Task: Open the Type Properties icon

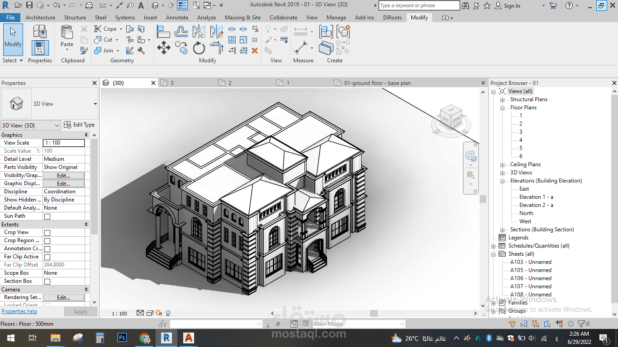Action: click(40, 32)
